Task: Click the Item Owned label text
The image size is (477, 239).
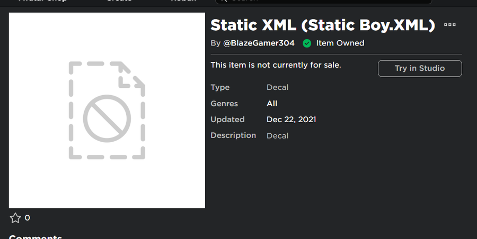Action: [340, 43]
